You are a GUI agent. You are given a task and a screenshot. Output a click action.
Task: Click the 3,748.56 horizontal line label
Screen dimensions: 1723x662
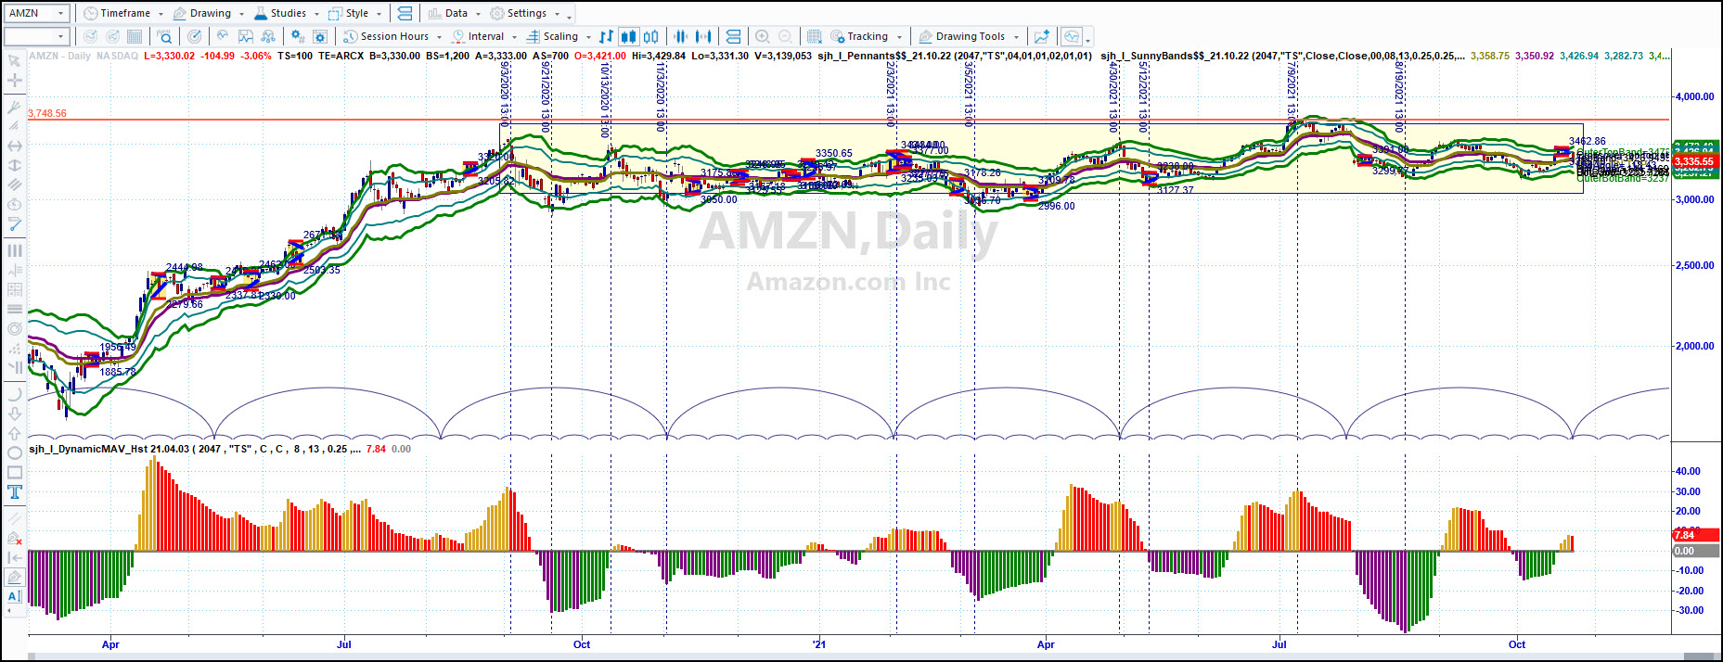[47, 113]
